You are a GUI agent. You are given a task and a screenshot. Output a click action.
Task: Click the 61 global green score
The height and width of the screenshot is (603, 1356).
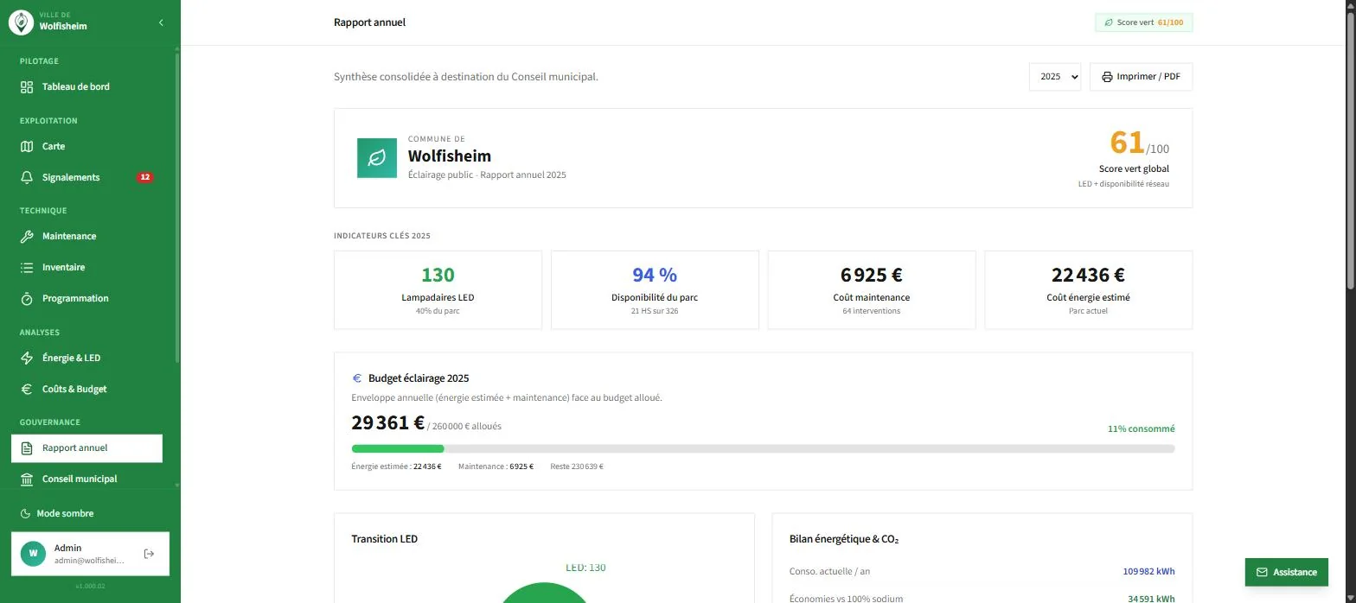click(x=1127, y=142)
